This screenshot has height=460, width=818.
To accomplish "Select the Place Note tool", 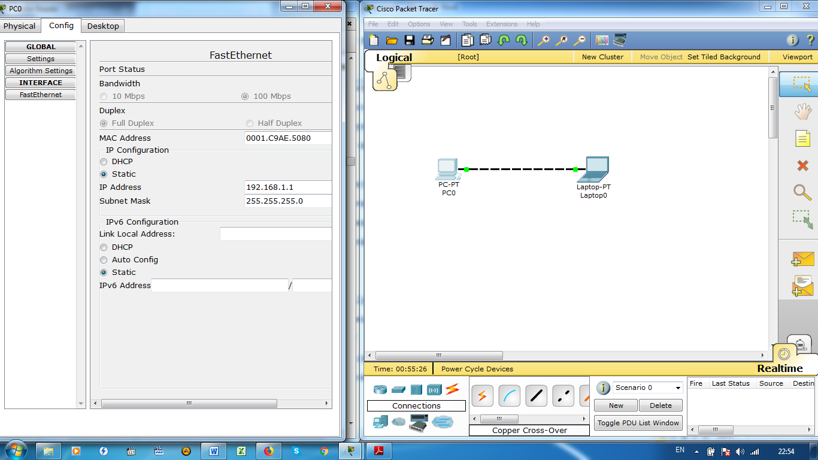I will 802,138.
